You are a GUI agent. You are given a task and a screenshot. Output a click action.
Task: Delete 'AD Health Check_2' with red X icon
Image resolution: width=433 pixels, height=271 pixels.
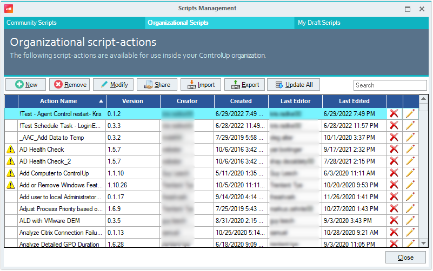pyautogui.click(x=394, y=161)
